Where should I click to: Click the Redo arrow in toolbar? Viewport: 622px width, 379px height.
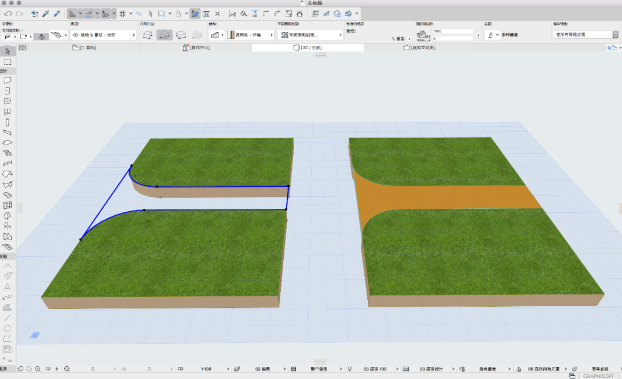tap(19, 13)
